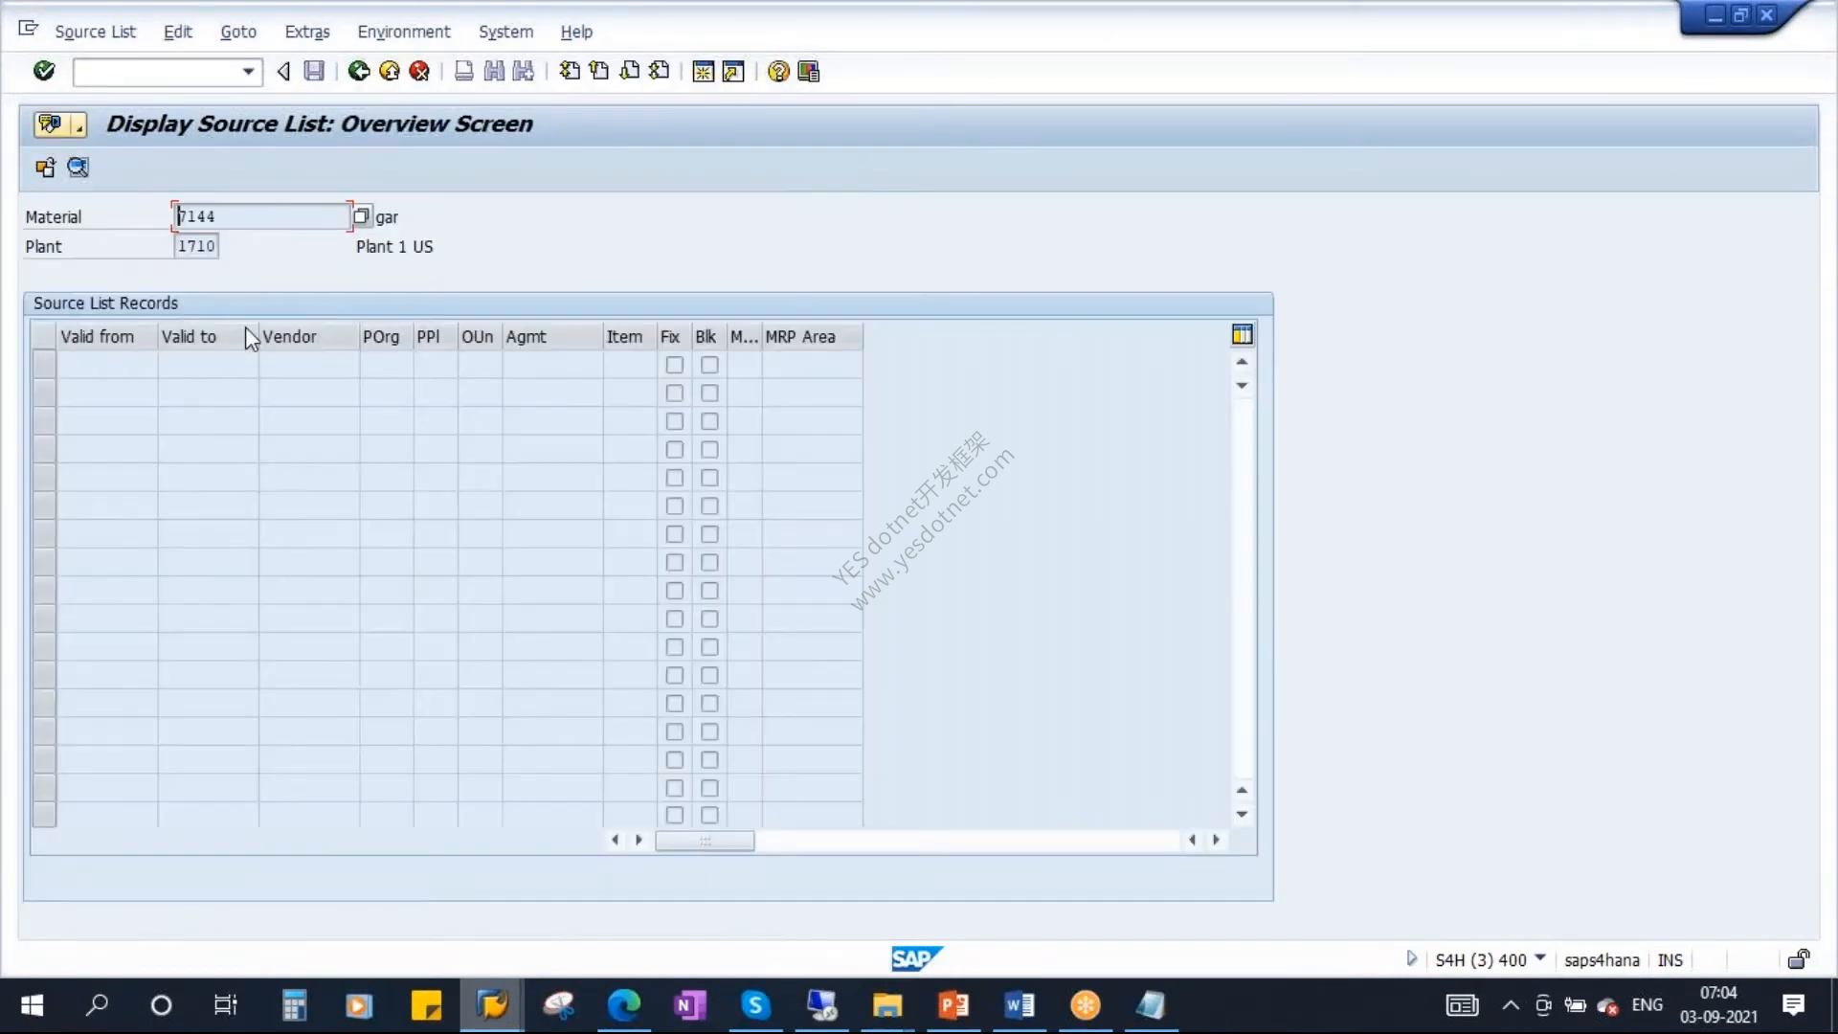Click the red Cancel icon

click(419, 71)
